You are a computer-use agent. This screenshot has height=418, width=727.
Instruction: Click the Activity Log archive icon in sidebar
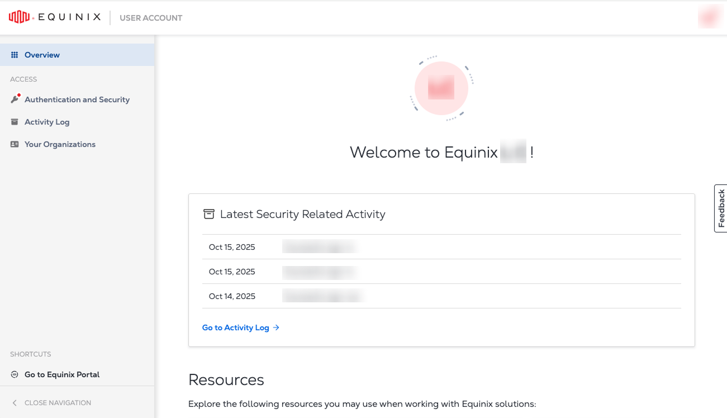coord(15,122)
